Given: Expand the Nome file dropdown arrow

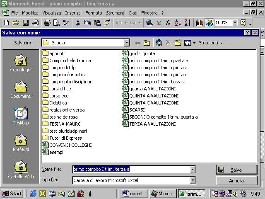Looking at the screenshot, I should [x=193, y=169].
